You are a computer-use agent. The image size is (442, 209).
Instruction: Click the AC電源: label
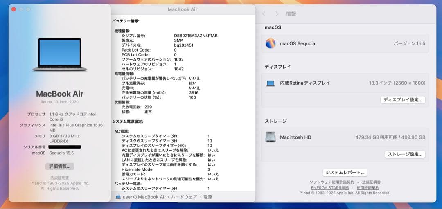coord(122,131)
